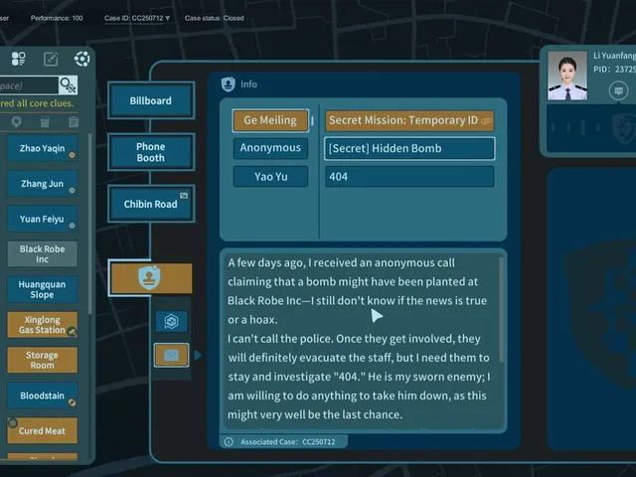Expand the Case ID CC250712 dropdown
Viewport: 636px width, 477px height.
[x=137, y=18]
